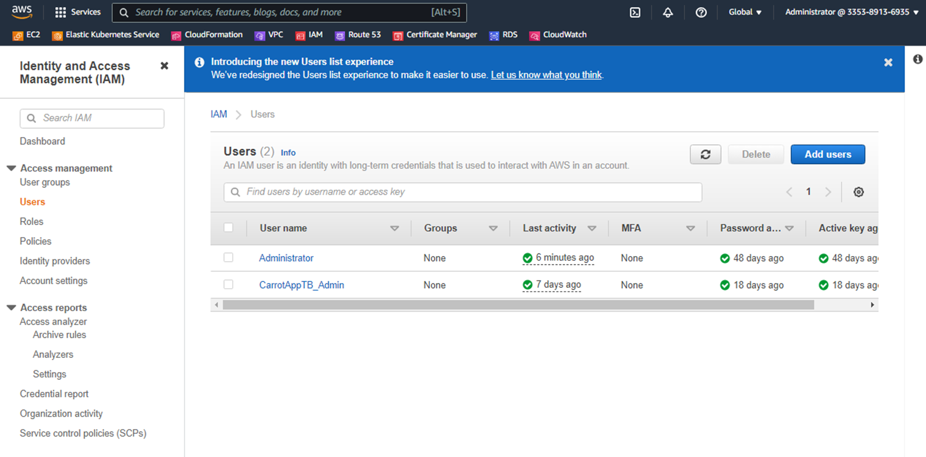Open Credential report in sidebar
926x457 pixels.
pos(54,394)
